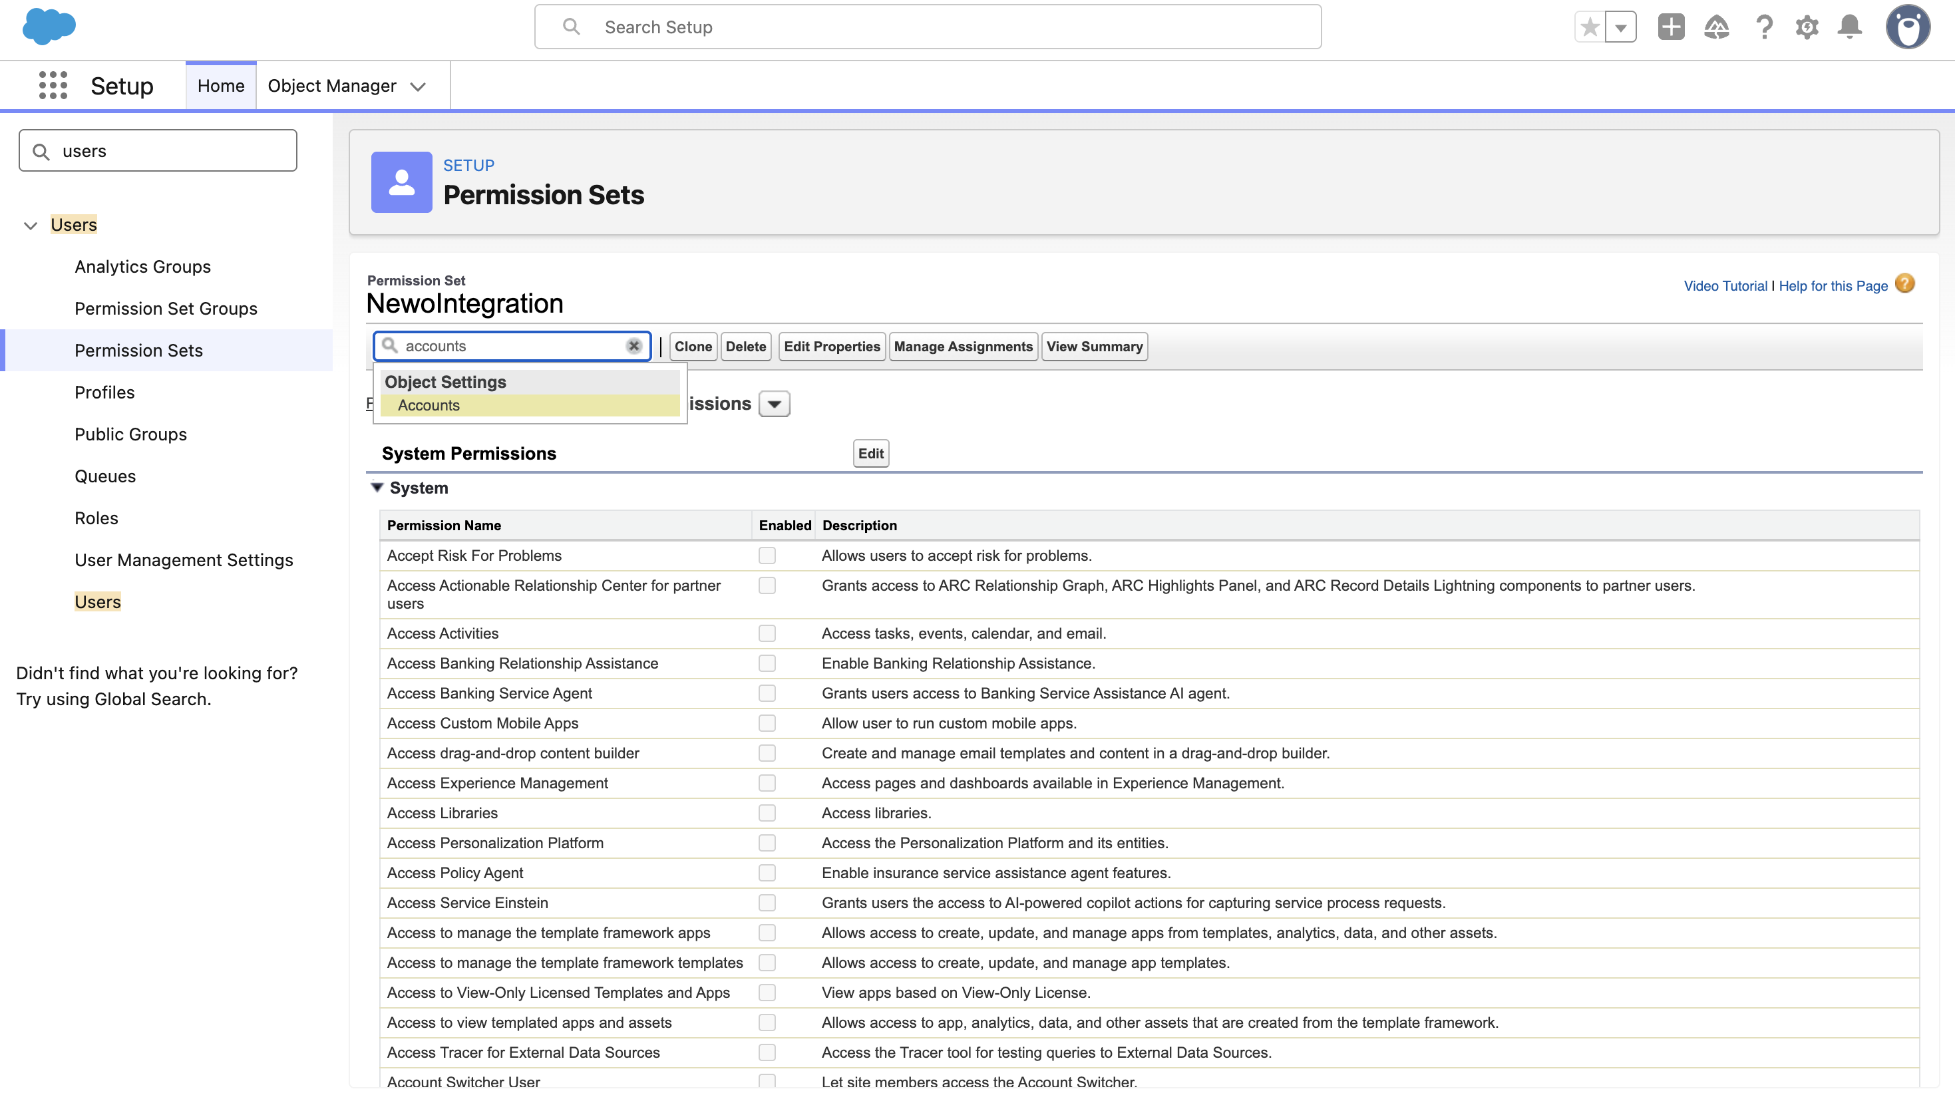
Task: Enable Access drag-and-drop content builder checkbox
Action: pyautogui.click(x=767, y=753)
